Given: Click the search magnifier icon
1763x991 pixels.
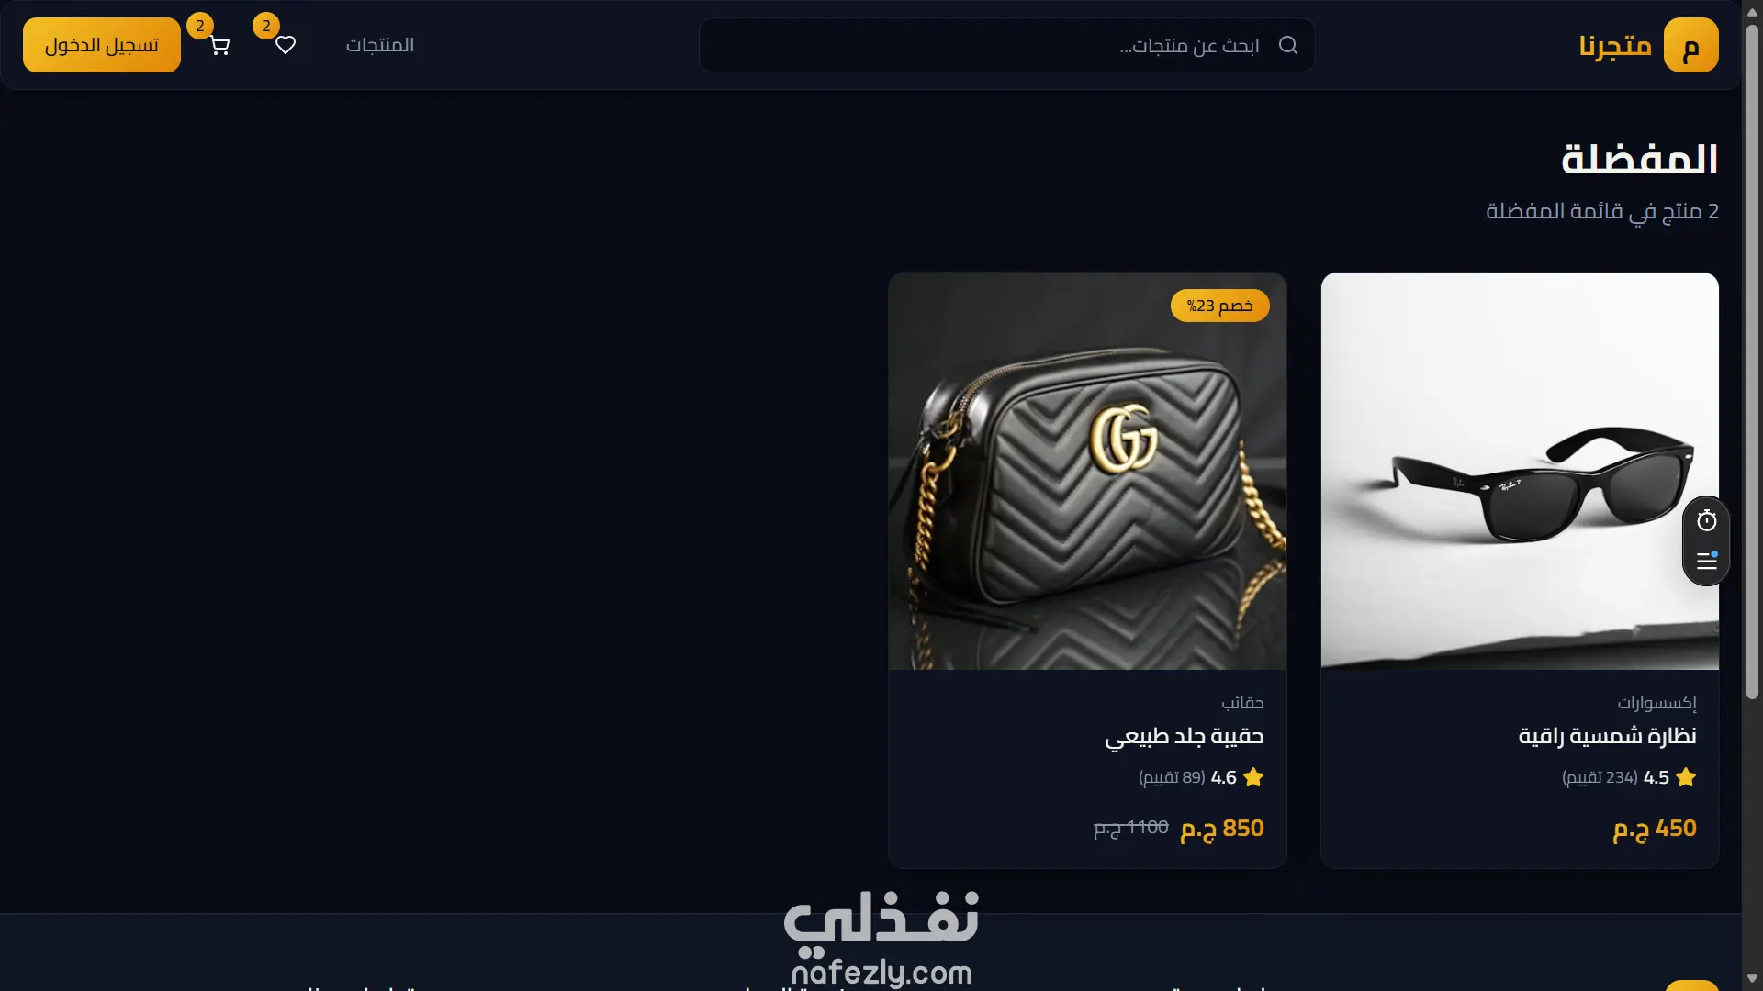Looking at the screenshot, I should point(1288,45).
